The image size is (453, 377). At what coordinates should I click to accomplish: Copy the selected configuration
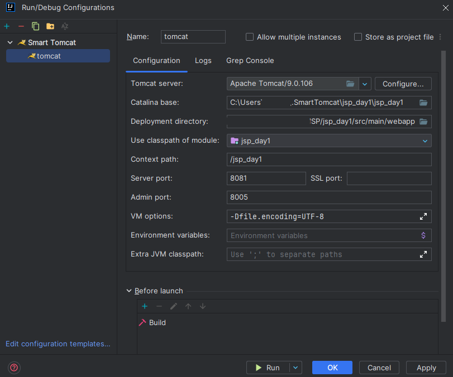point(36,27)
